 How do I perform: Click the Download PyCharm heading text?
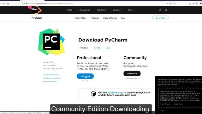pos(103,40)
